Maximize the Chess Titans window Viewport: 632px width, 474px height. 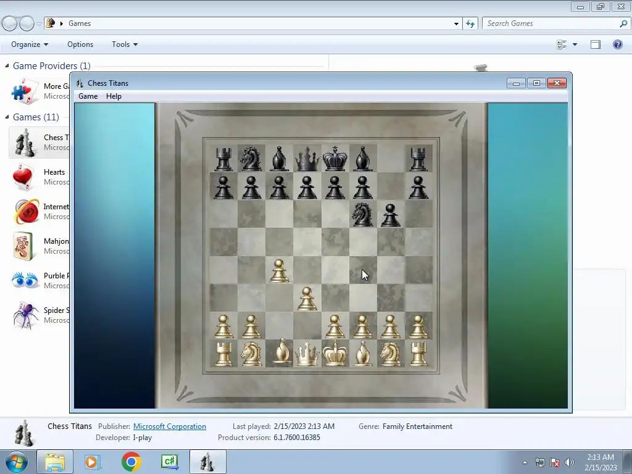tap(536, 83)
